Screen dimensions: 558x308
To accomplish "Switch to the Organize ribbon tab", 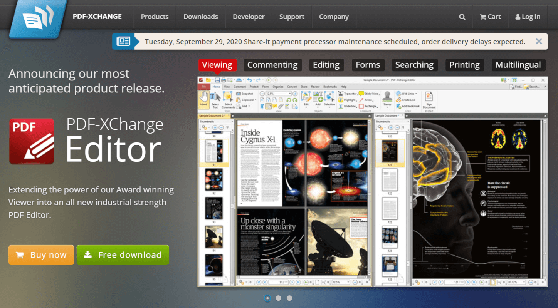I will [277, 87].
